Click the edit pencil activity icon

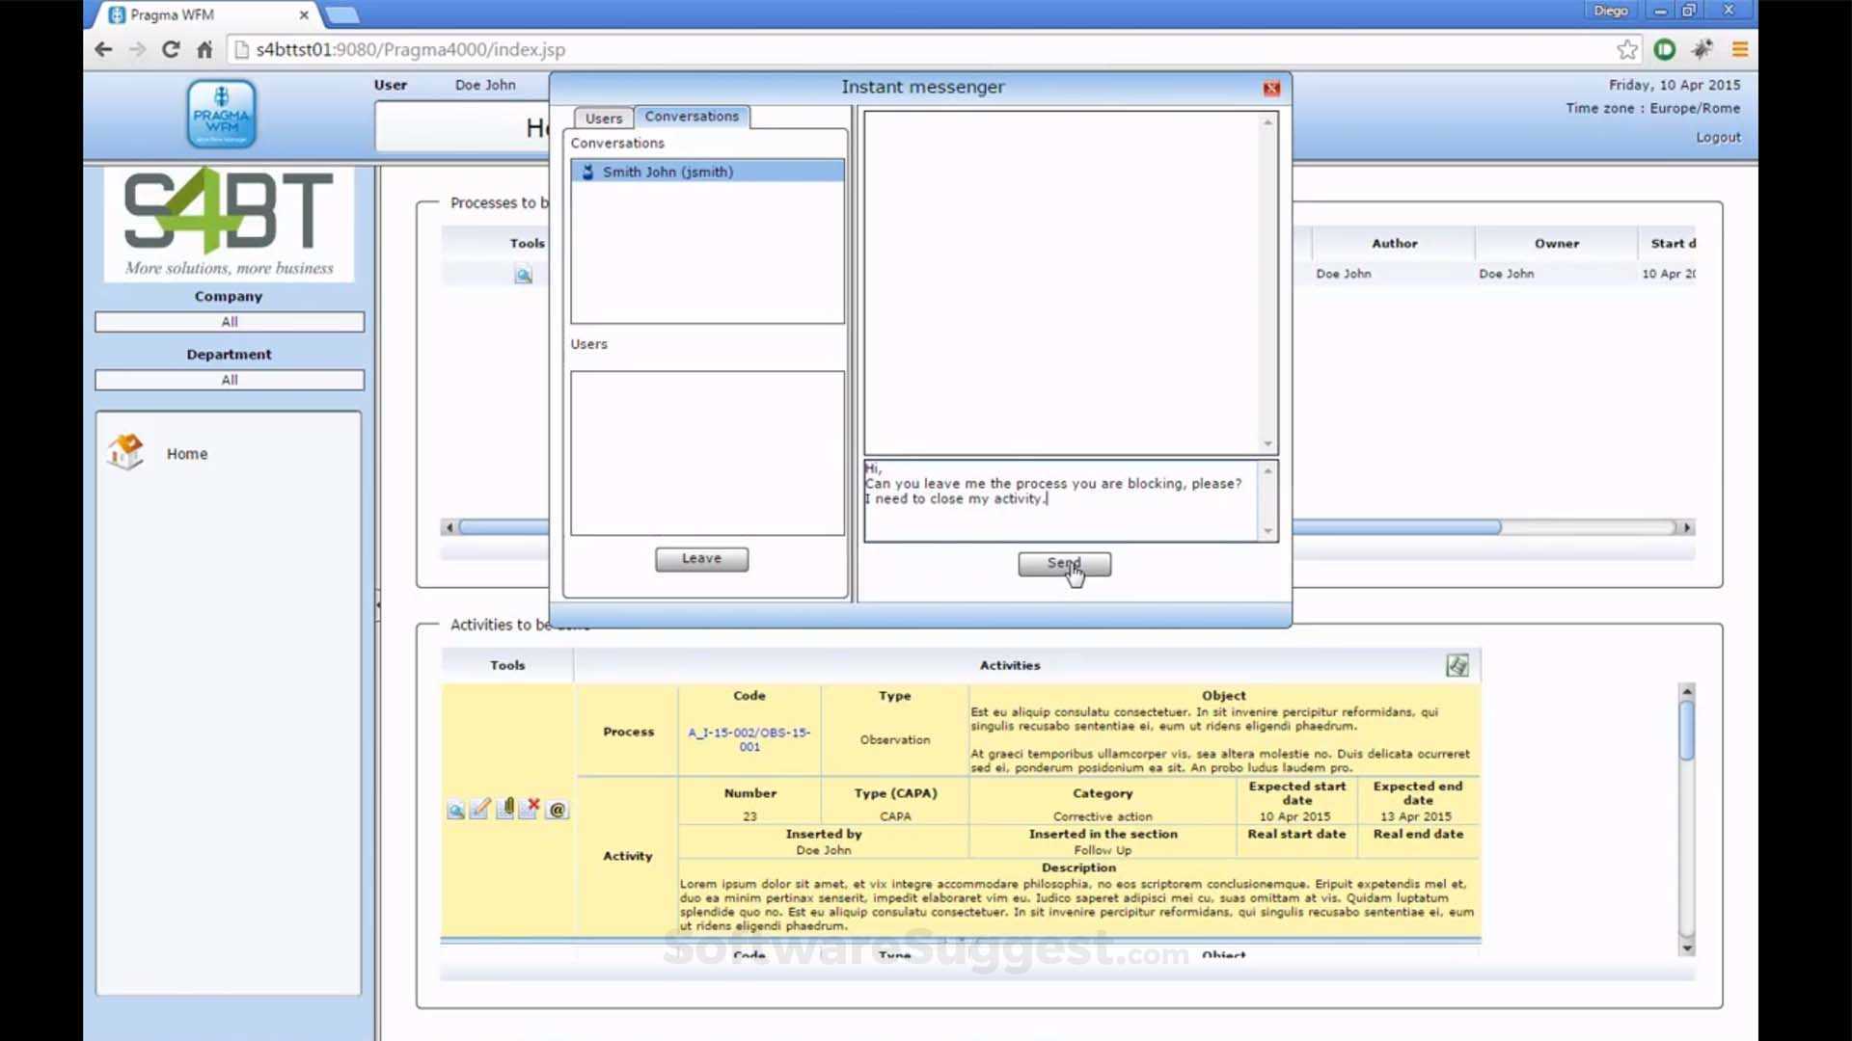pyautogui.click(x=479, y=809)
